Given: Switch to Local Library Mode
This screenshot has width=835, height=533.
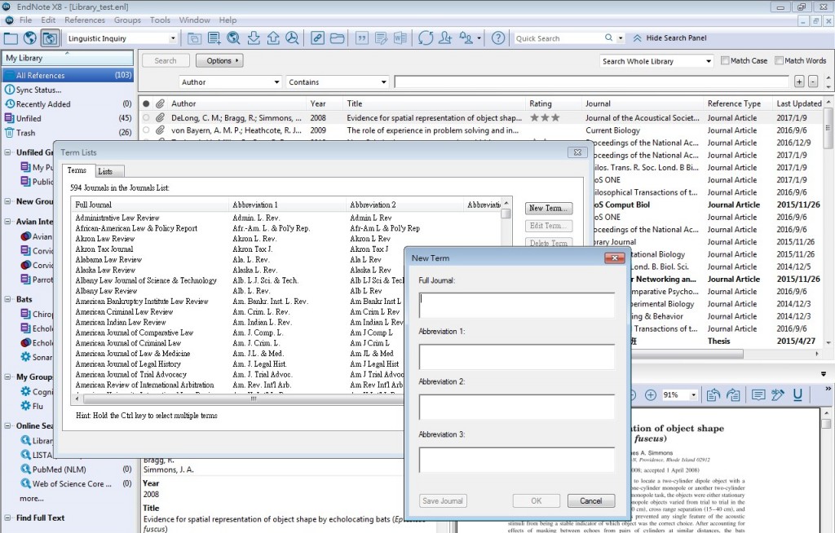Looking at the screenshot, I should pyautogui.click(x=11, y=38).
